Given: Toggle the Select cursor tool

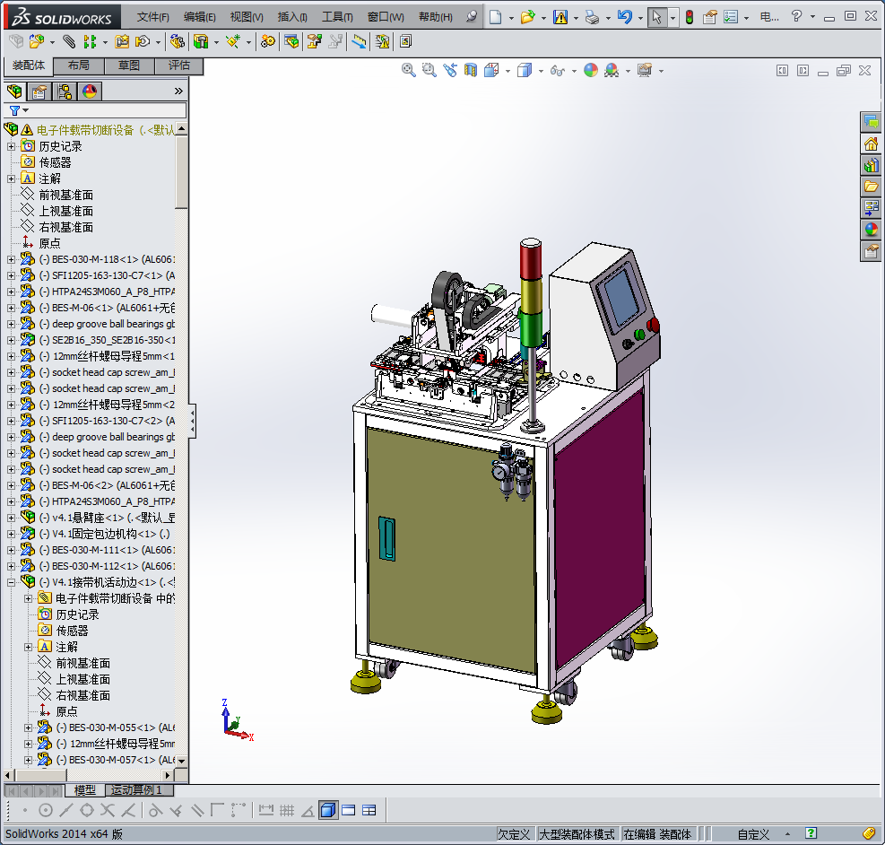Looking at the screenshot, I should pyautogui.click(x=656, y=17).
